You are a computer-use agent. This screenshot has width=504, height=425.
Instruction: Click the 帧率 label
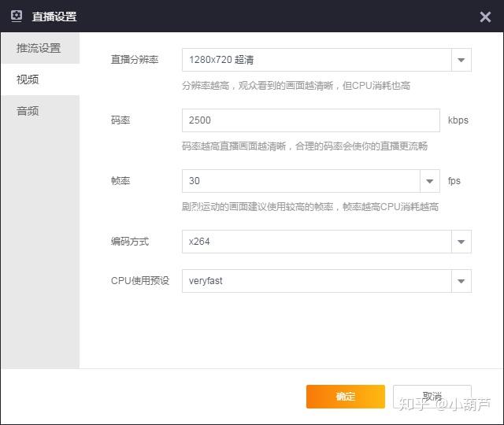click(120, 181)
